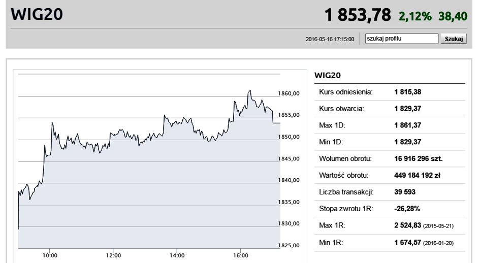480x263 pixels.
Task: Click the 12:00 marker on chart axis
Action: (114, 255)
